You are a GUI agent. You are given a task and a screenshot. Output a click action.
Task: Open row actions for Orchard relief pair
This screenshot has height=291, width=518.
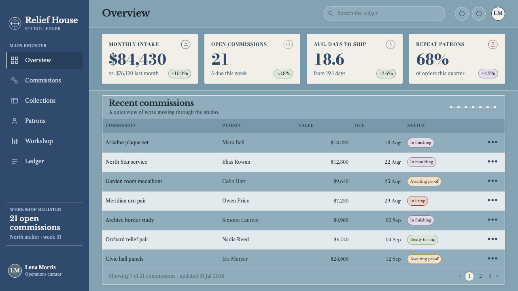493,239
